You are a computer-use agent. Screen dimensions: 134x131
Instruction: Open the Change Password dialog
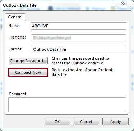(x=28, y=61)
